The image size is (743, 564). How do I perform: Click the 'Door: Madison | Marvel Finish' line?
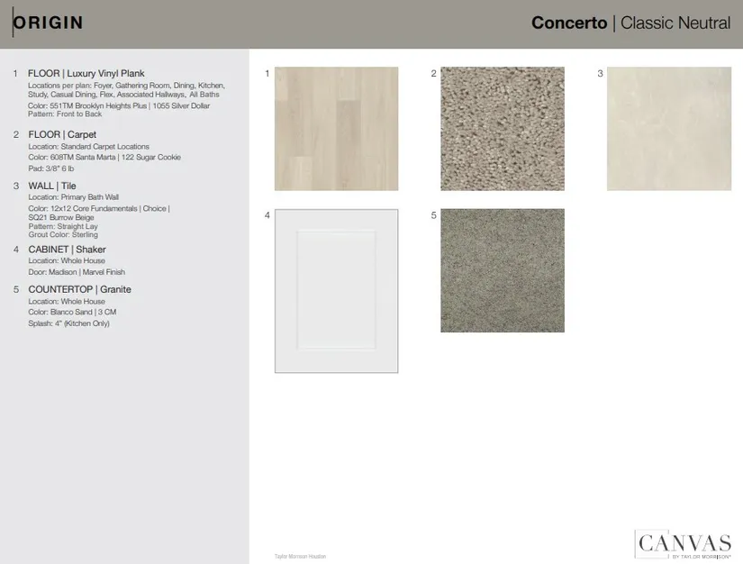point(77,272)
